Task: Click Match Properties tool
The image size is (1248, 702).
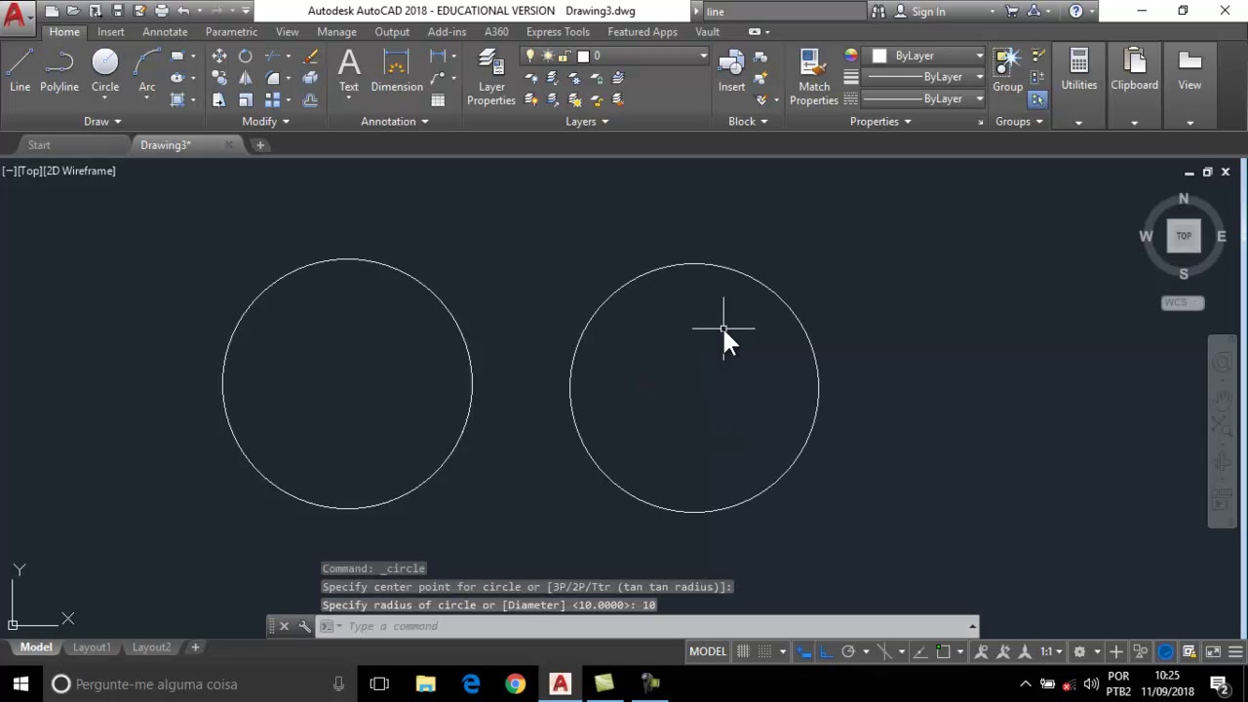Action: click(814, 78)
